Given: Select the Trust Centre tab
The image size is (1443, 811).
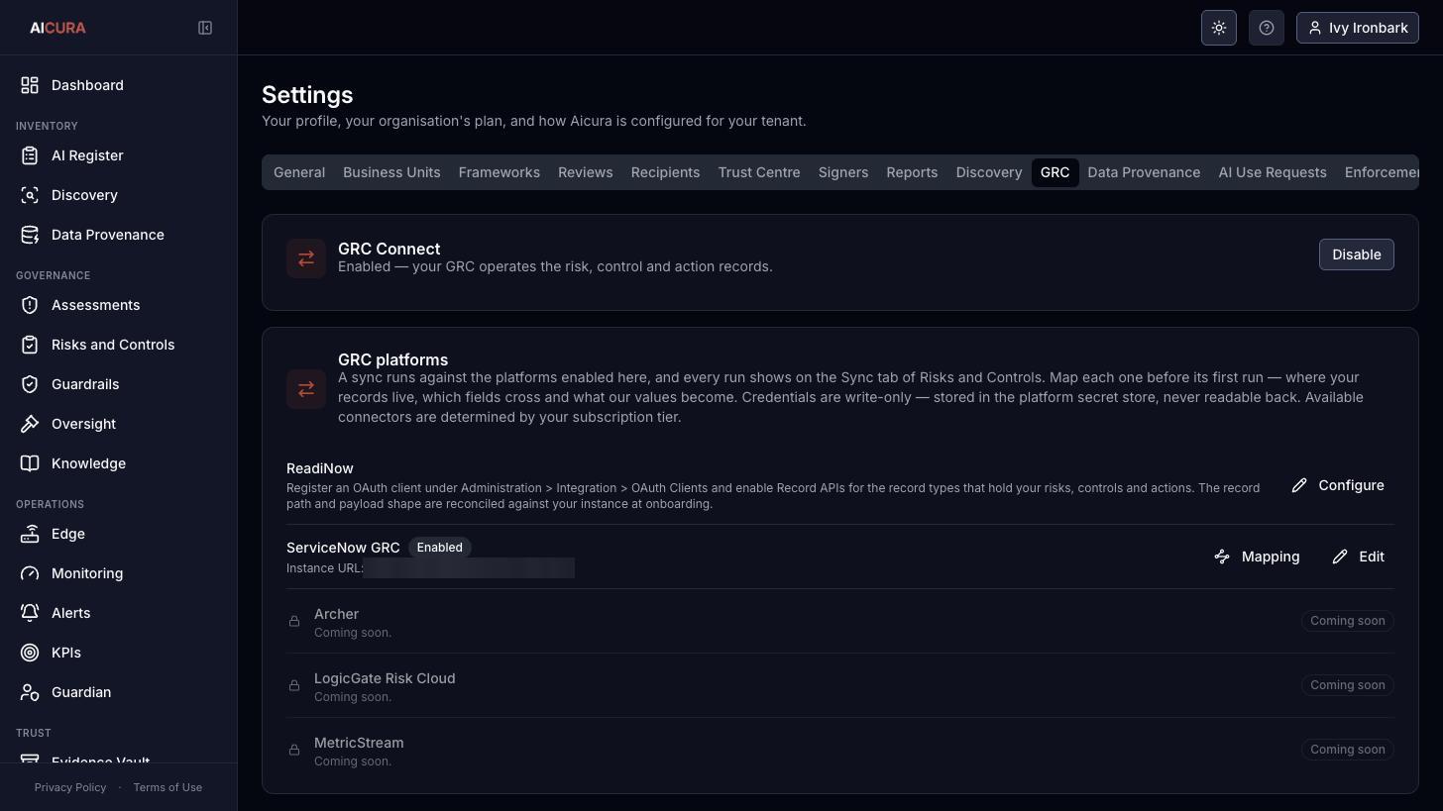Looking at the screenshot, I should [759, 172].
